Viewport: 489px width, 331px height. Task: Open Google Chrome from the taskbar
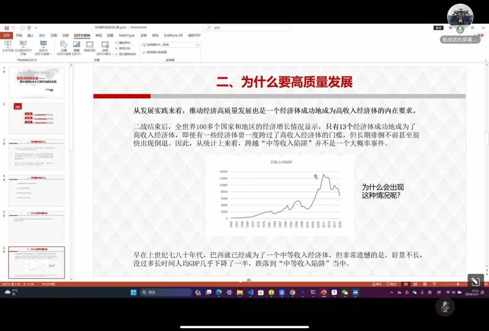292,292
